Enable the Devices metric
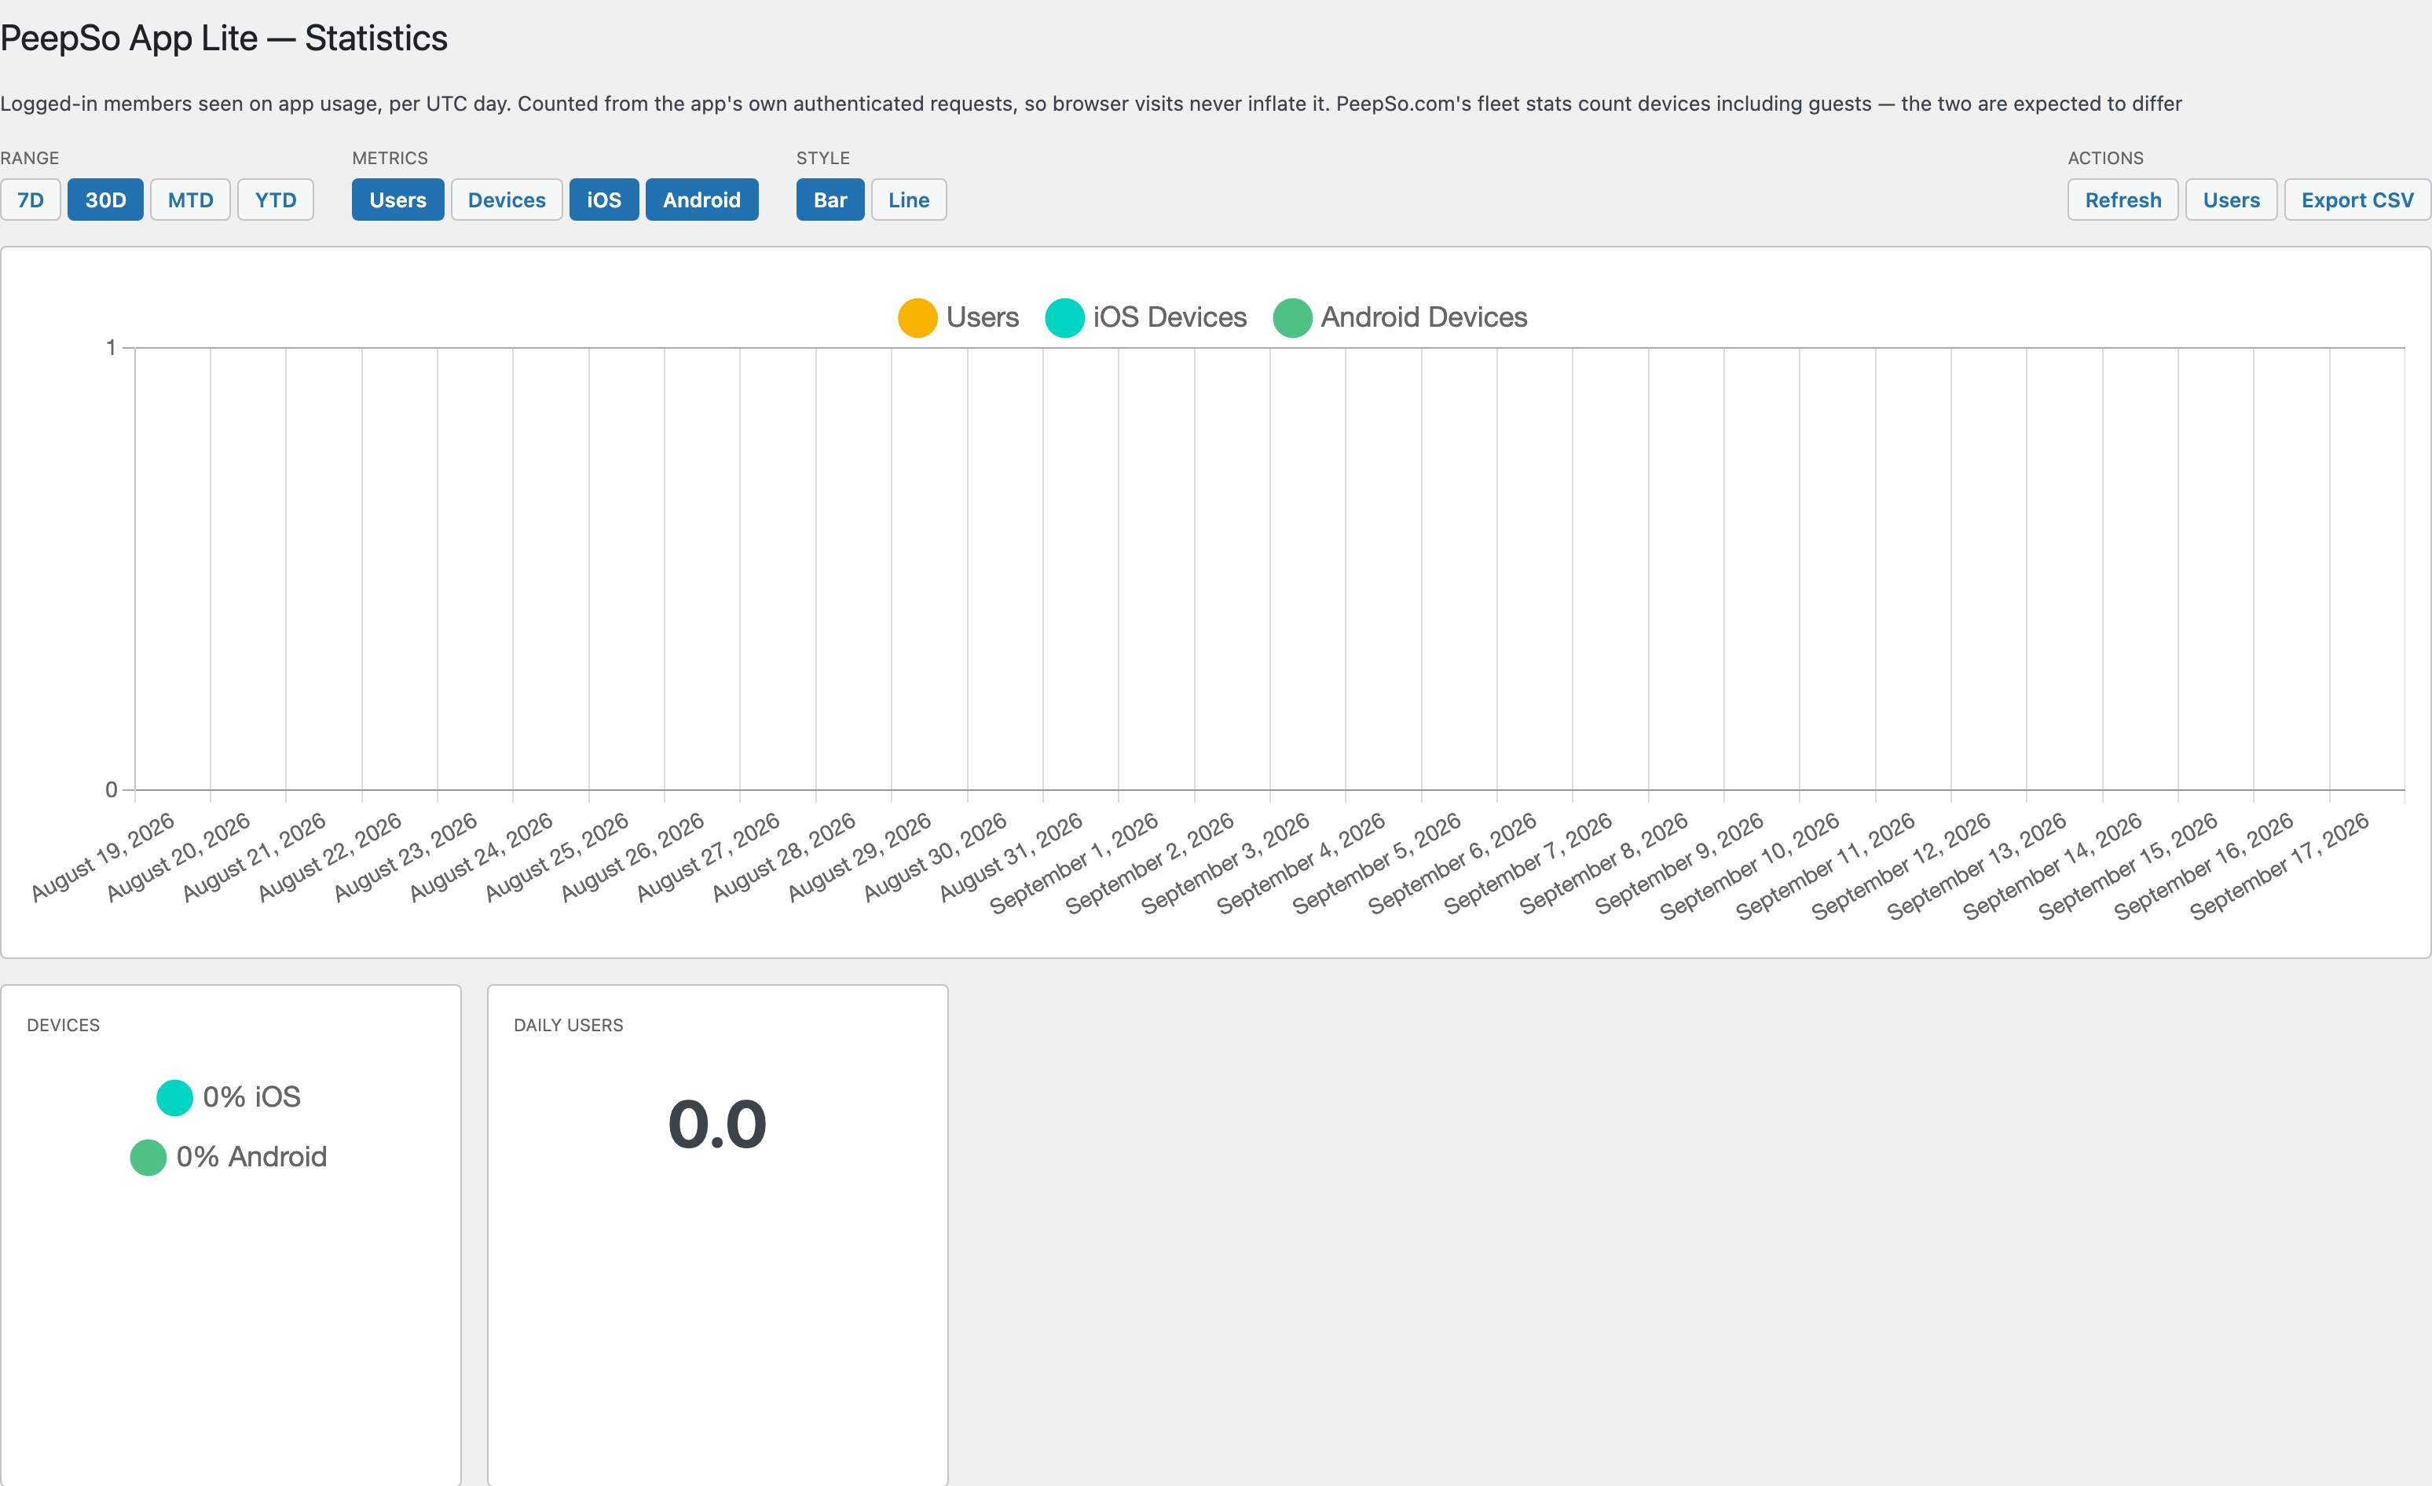The image size is (2432, 1486). tap(507, 200)
